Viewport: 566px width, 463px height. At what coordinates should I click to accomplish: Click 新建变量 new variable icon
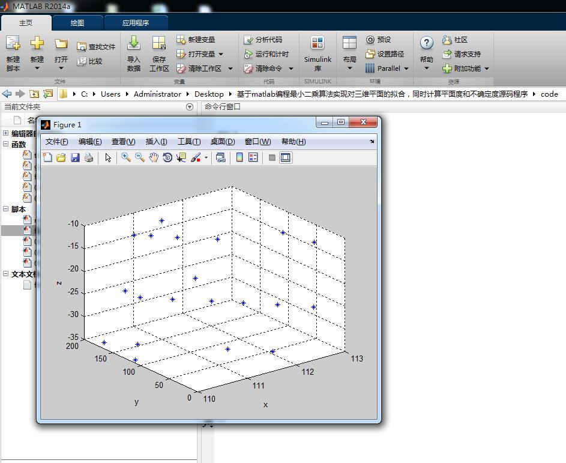coord(181,40)
